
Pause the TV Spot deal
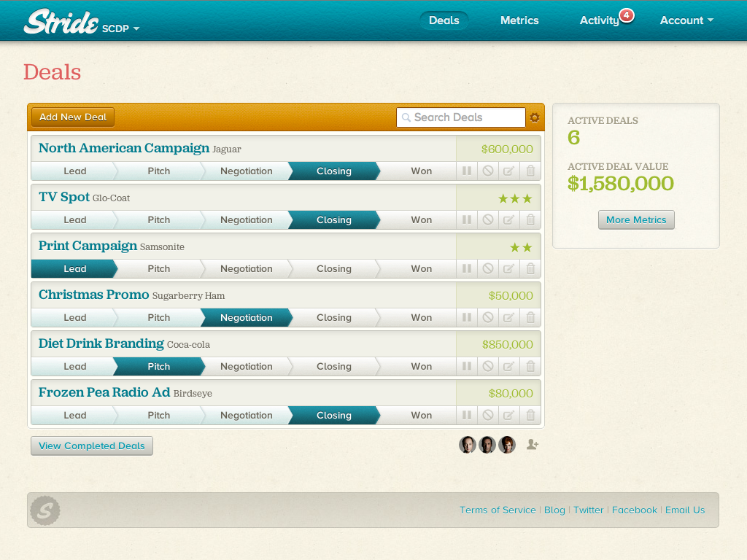(467, 220)
